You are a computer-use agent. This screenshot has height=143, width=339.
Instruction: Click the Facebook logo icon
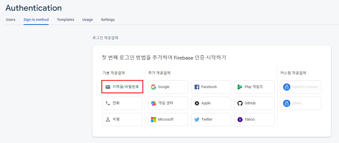tap(197, 87)
